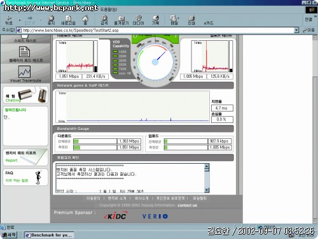Click the last footer navigation link
This screenshot has width=318, height=239.
pyautogui.click(x=200, y=198)
